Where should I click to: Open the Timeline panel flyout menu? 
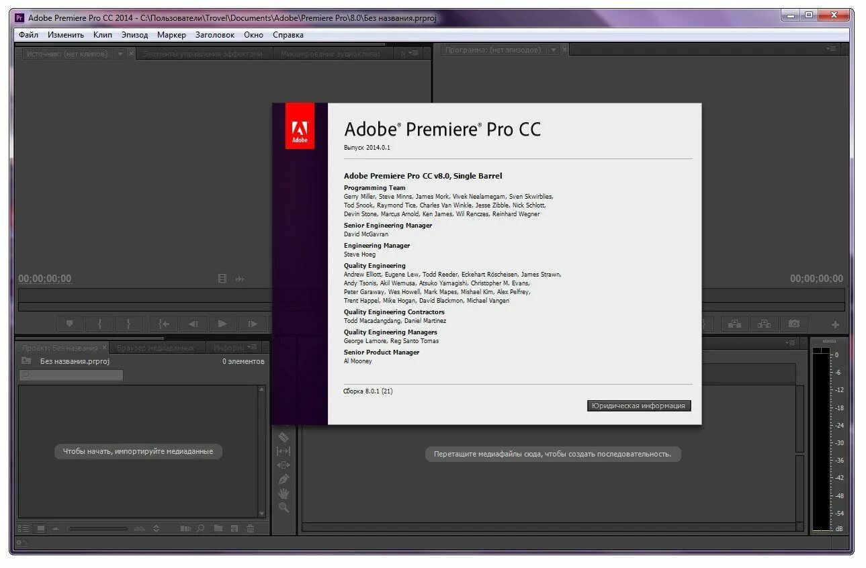[x=790, y=342]
